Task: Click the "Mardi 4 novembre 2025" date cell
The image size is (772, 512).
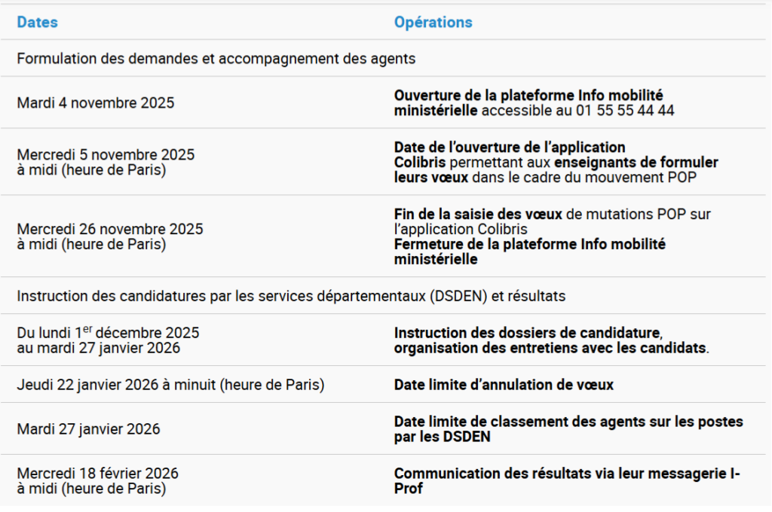Action: tap(96, 103)
